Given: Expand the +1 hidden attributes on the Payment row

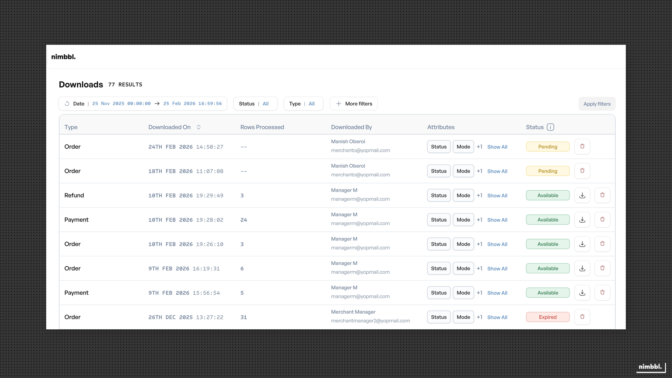Looking at the screenshot, I should pyautogui.click(x=480, y=219).
